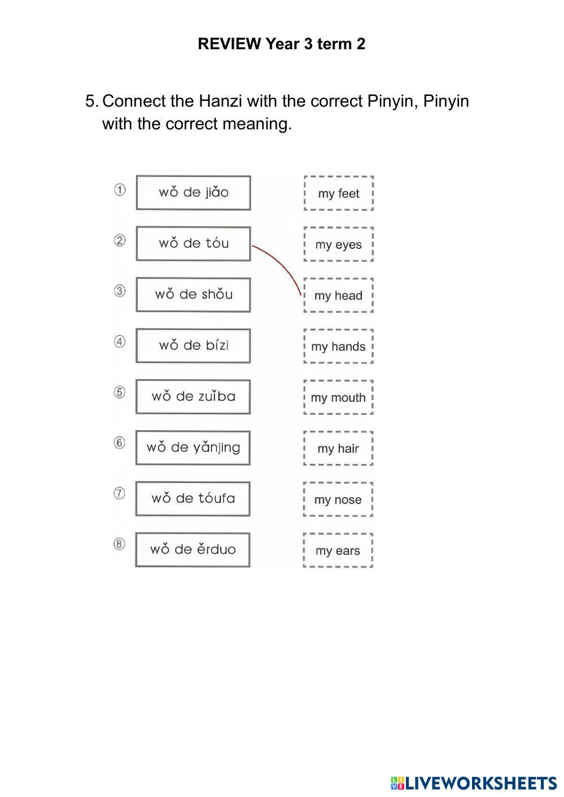Click the Liveworksheets logo

[x=473, y=783]
